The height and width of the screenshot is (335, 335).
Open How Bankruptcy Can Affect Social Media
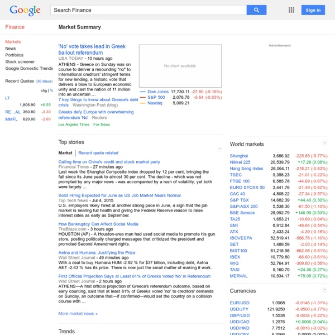pyautogui.click(x=98, y=224)
